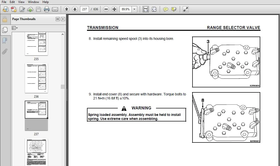Click the Open file toolbar icon

tap(5, 9)
